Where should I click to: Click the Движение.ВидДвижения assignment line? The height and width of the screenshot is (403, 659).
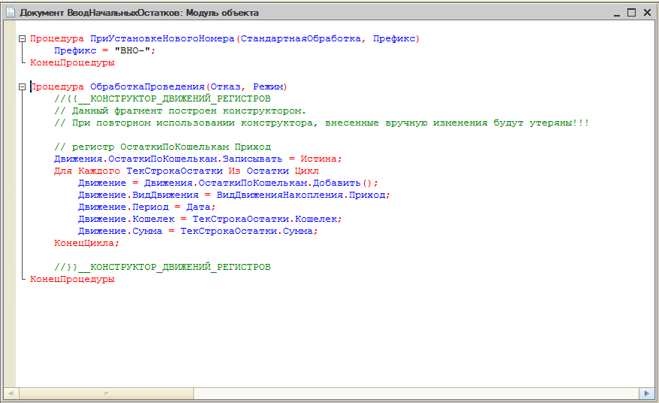pyautogui.click(x=234, y=195)
